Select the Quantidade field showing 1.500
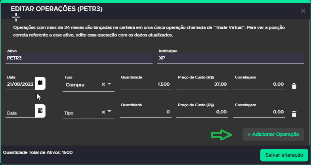 coord(145,84)
